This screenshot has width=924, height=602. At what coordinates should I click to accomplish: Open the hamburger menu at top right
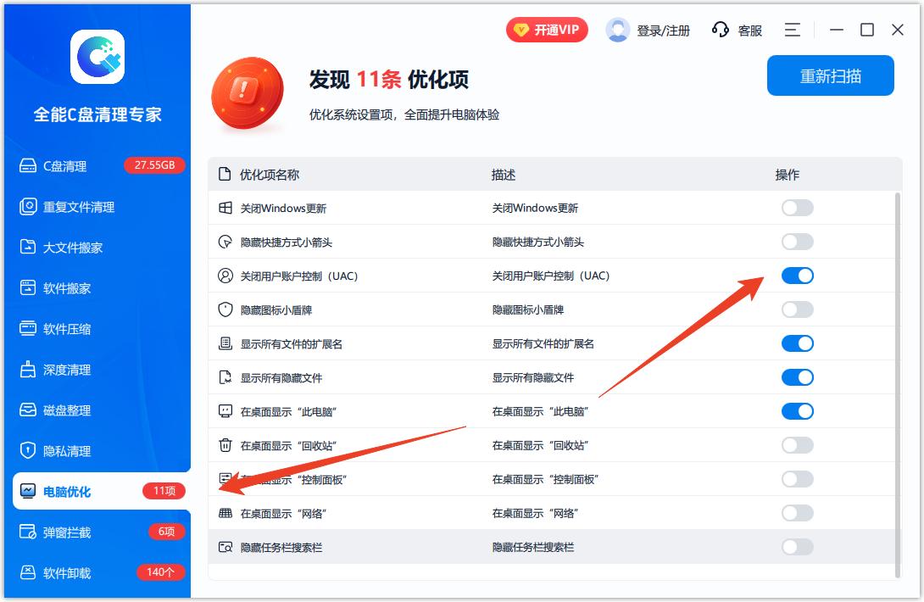(x=792, y=29)
